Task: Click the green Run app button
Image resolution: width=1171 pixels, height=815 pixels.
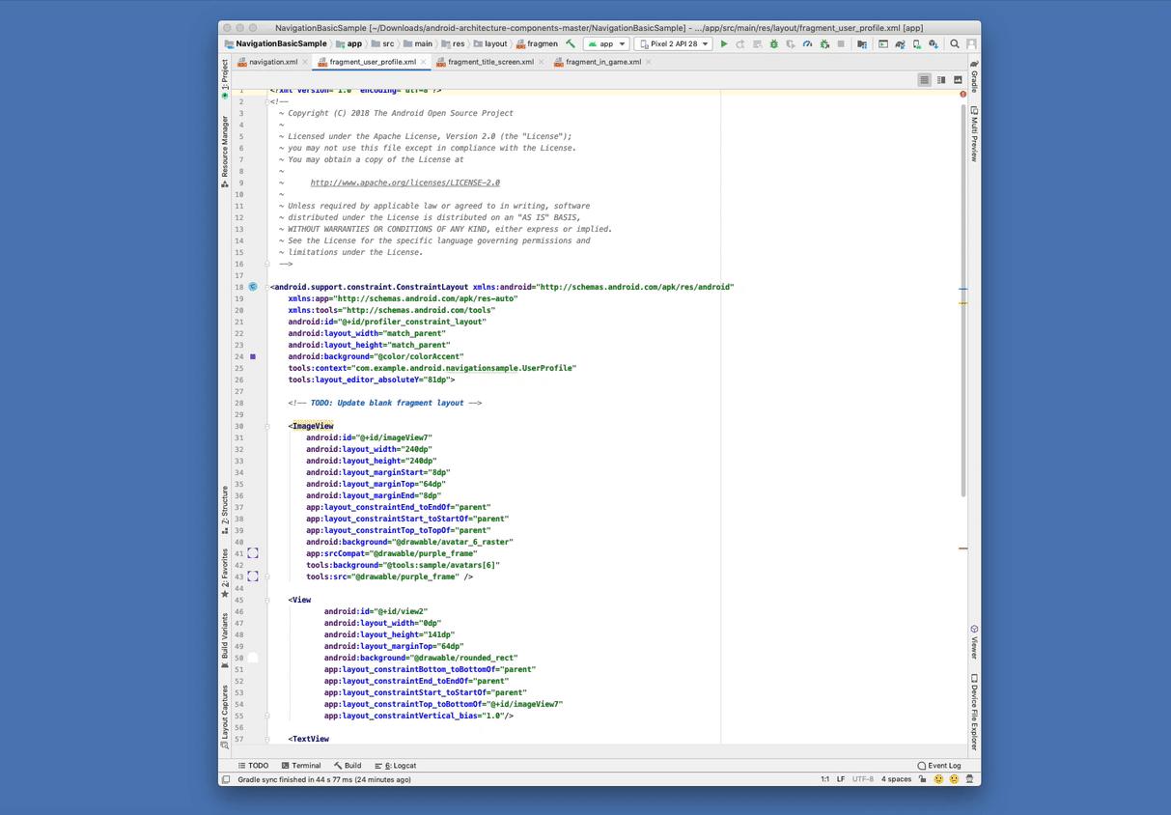Action: (x=724, y=43)
